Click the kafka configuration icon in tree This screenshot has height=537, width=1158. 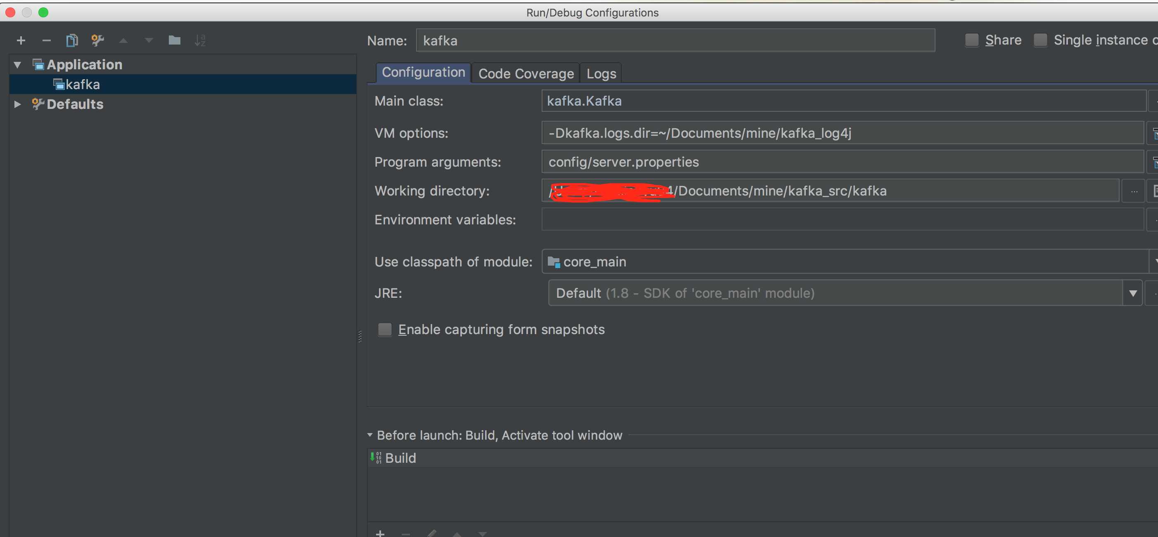click(59, 85)
